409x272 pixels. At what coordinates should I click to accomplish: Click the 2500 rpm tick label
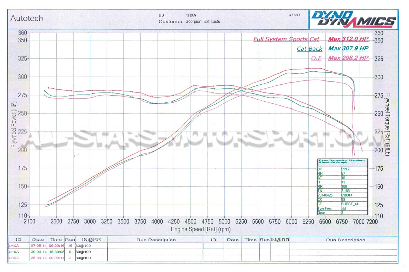57,222
